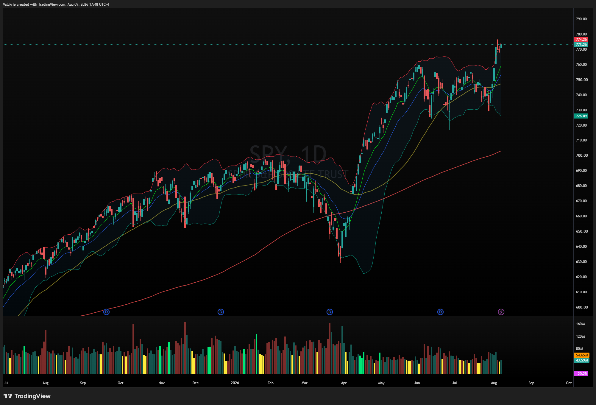Select the Apr label on time axis
The width and height of the screenshot is (596, 405).
344,383
